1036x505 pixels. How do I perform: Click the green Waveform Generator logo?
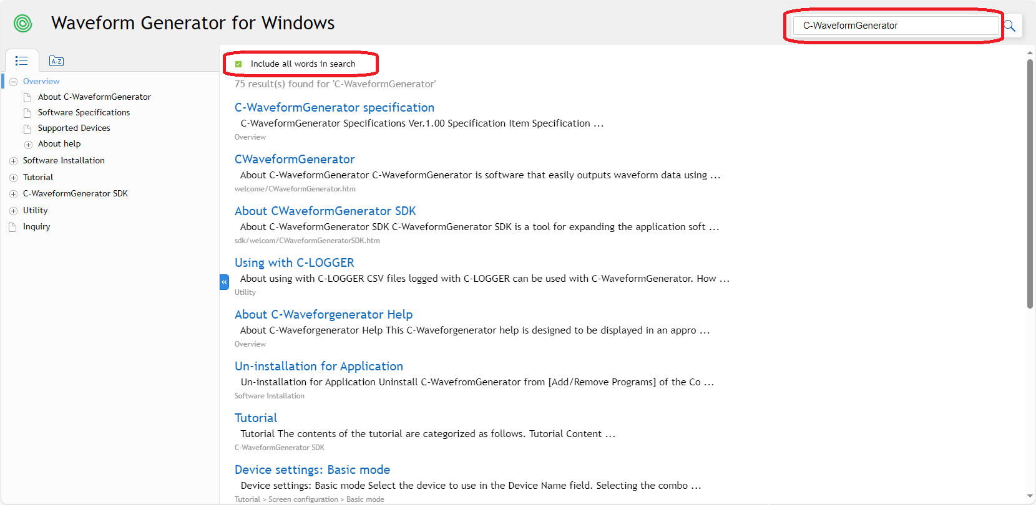pyautogui.click(x=23, y=24)
